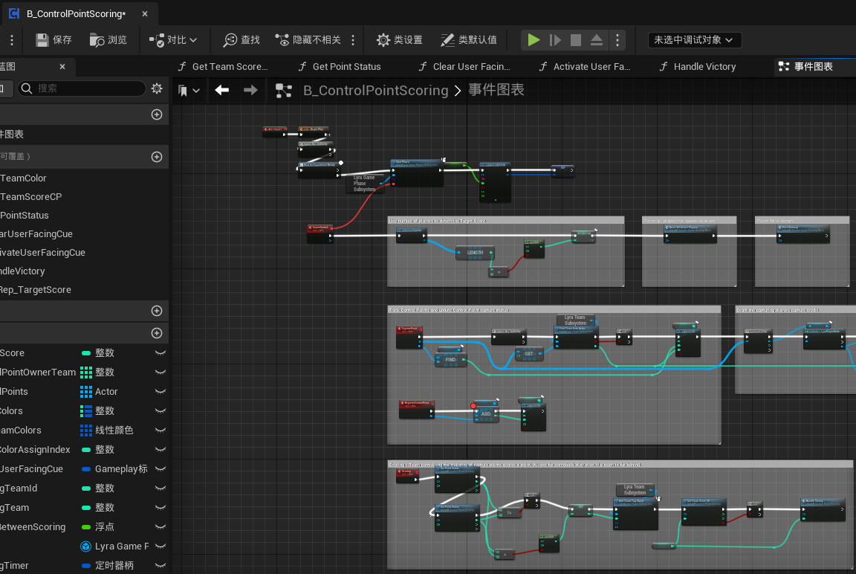Click the gear icon beside the search box
Screen dimensions: 856x574
pyautogui.click(x=157, y=88)
